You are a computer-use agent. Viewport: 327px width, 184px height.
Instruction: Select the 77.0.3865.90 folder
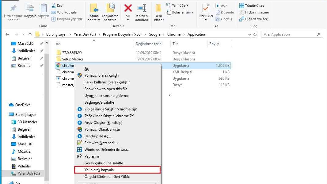(x=72, y=52)
